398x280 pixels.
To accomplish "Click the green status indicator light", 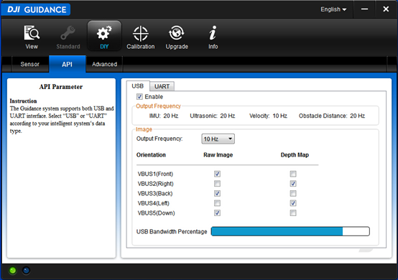I will pyautogui.click(x=12, y=271).
